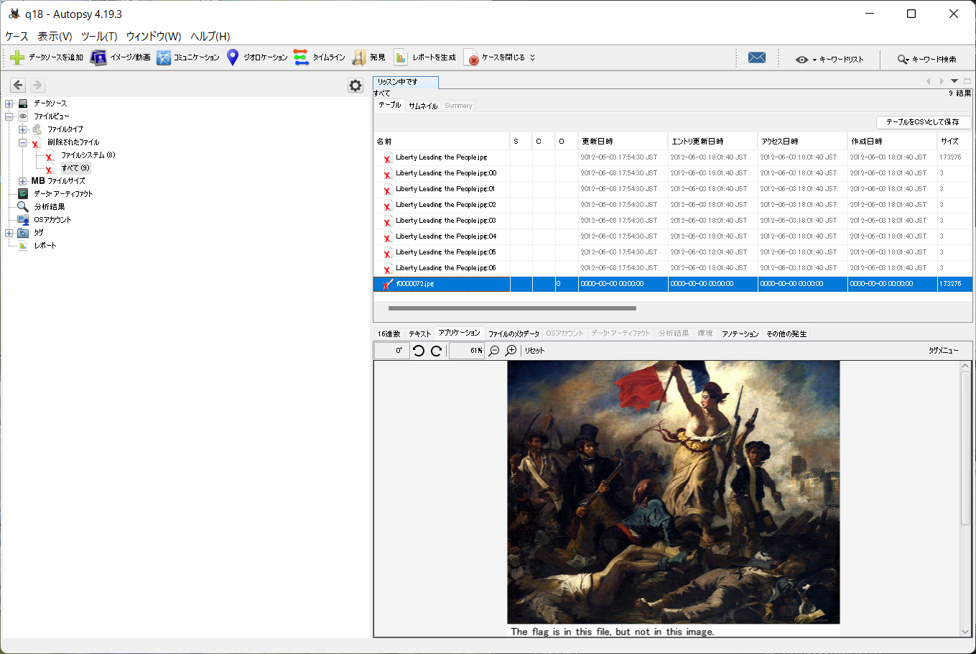Switch to the 16進数 hex tab
The width and height of the screenshot is (976, 654).
(389, 334)
